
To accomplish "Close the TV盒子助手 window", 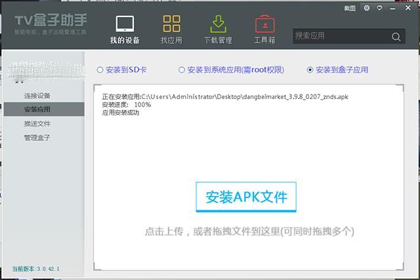I will pyautogui.click(x=408, y=8).
